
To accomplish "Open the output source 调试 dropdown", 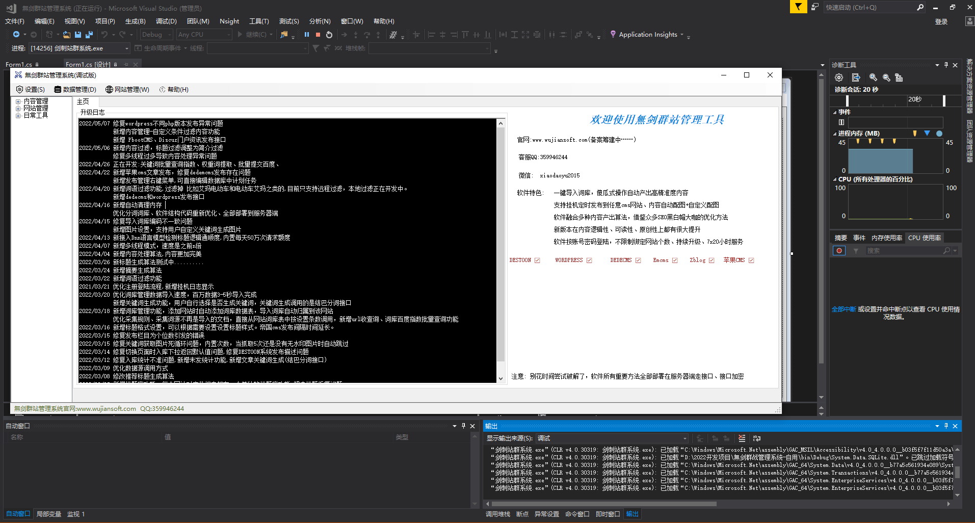I will (x=612, y=438).
